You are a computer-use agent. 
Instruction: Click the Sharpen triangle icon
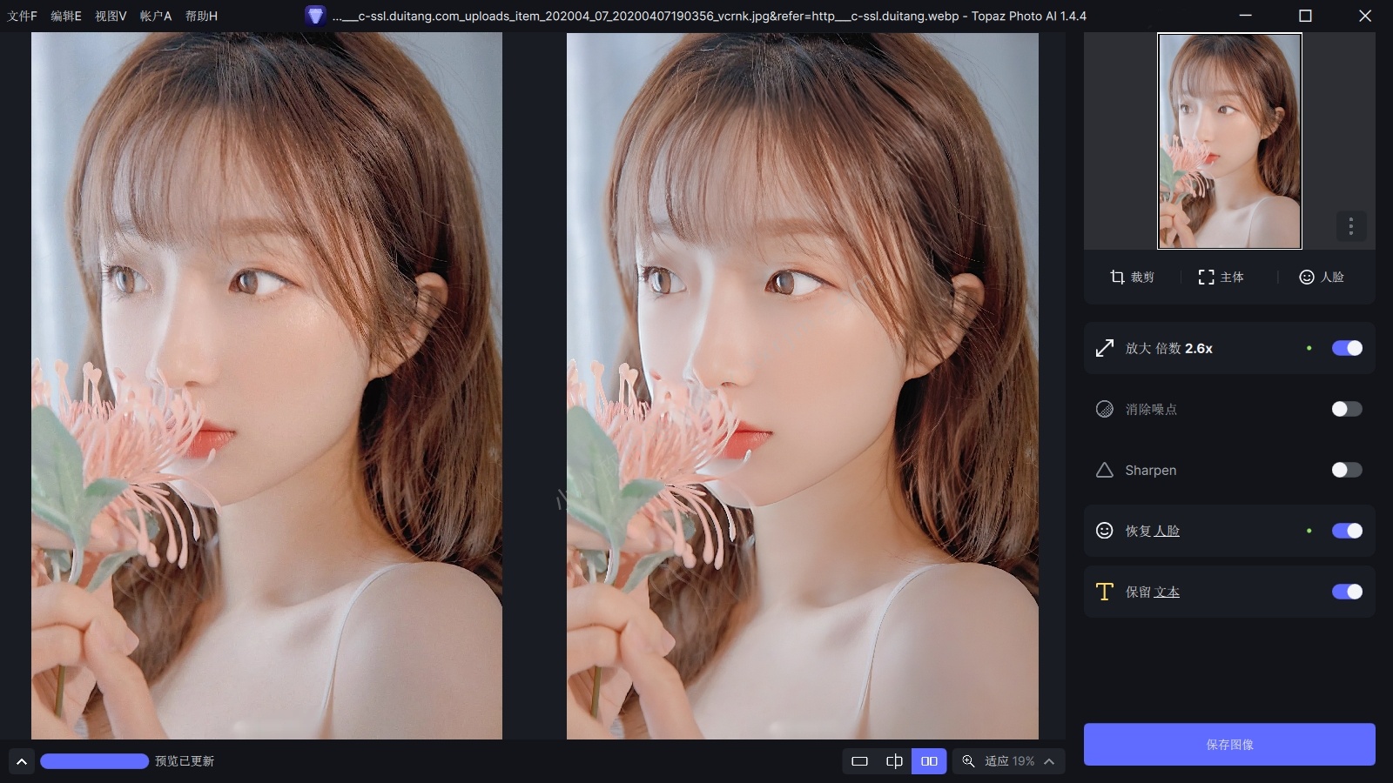coord(1104,470)
